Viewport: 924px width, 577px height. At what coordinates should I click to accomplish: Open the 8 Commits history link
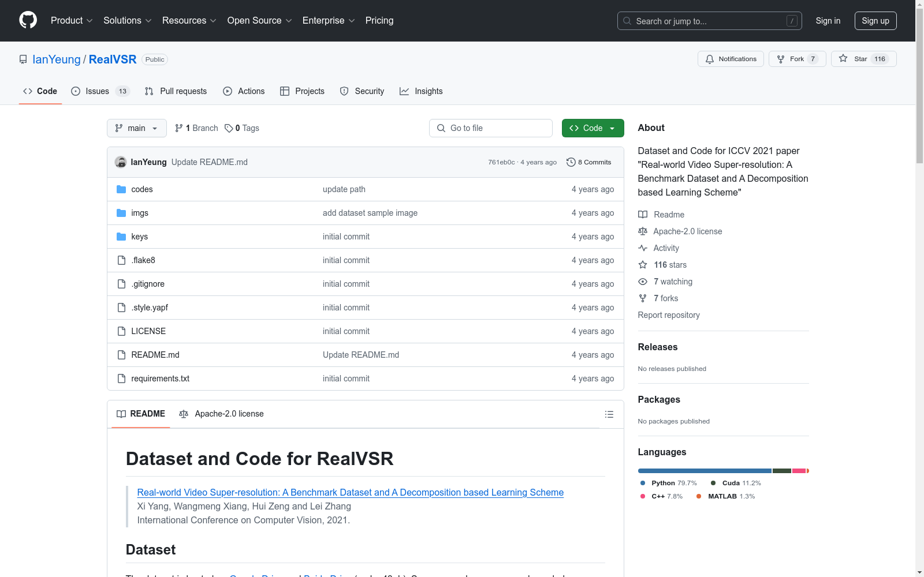coord(589,162)
